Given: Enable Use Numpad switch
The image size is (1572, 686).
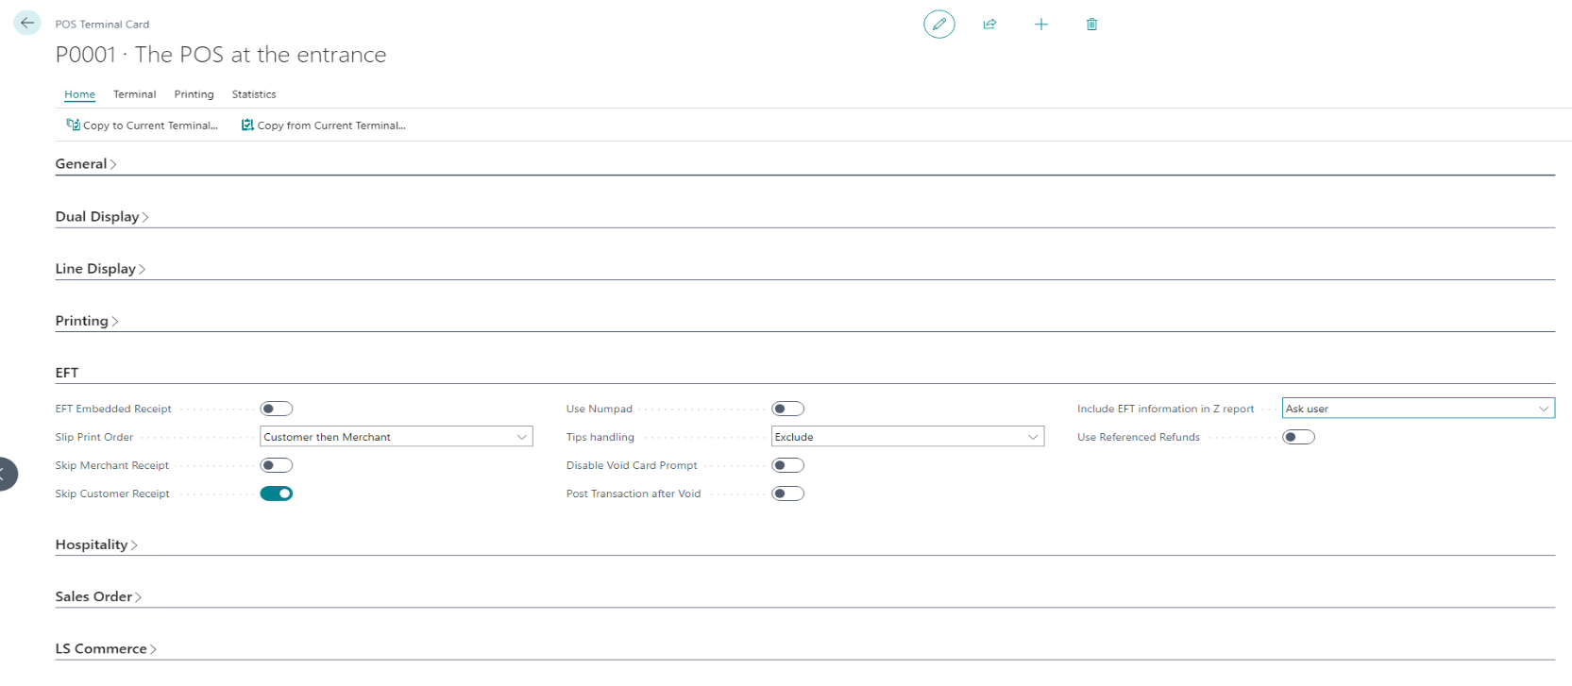Looking at the screenshot, I should pos(787,409).
